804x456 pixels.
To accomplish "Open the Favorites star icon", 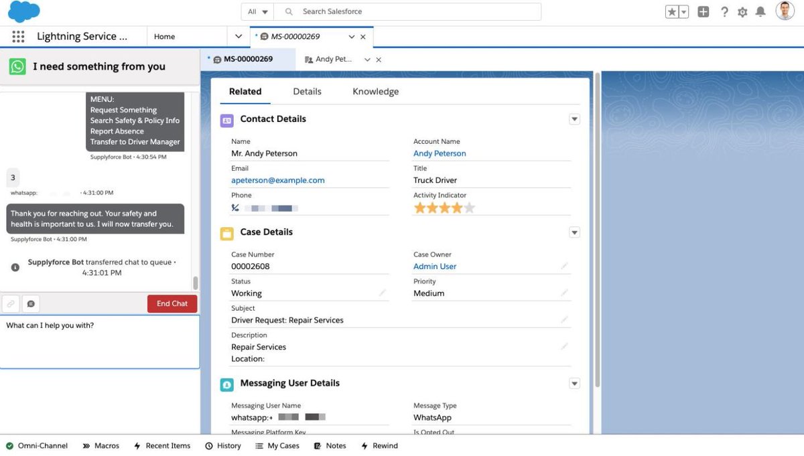I will coord(672,12).
